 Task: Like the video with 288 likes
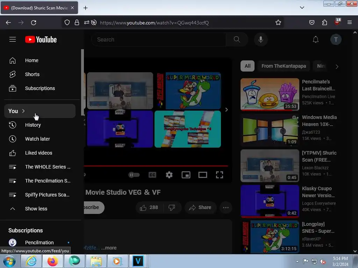tap(150, 207)
